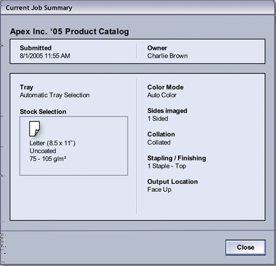Viewport: 276px width, 266px height.
Task: Click the Stock Selection box
Action: 74,146
